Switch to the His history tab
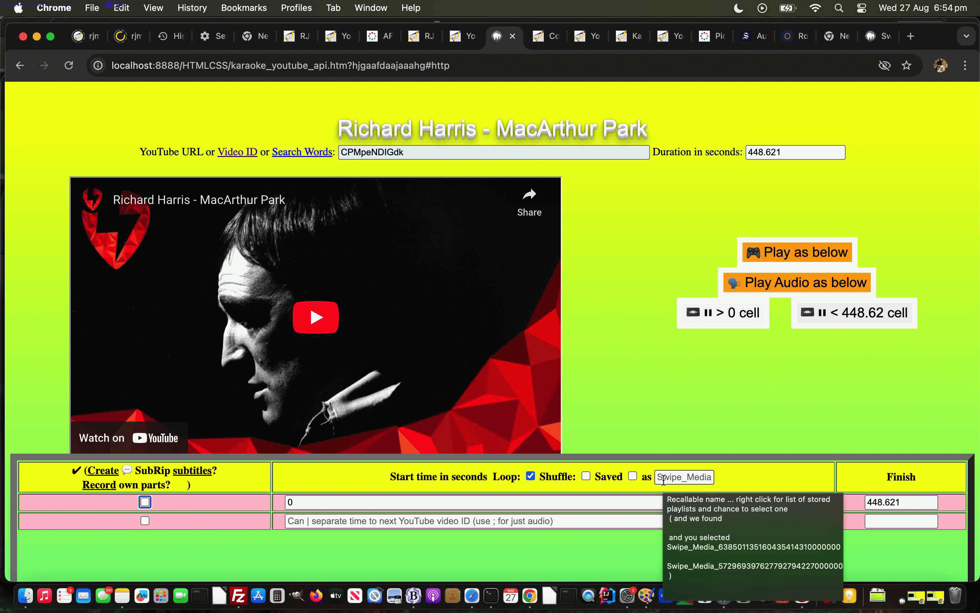Viewport: 980px width, 613px height. tap(171, 36)
